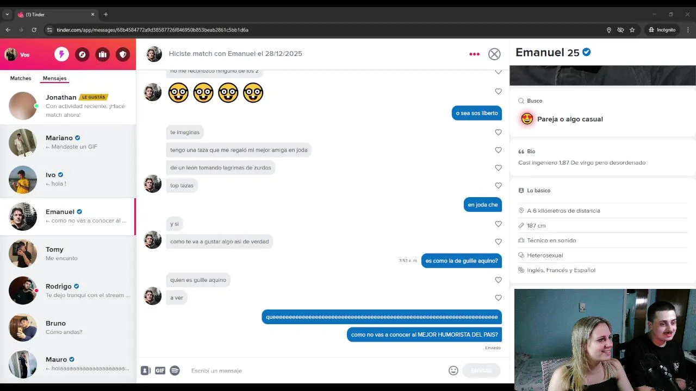The width and height of the screenshot is (696, 391).
Task: Select the Mensajes tab
Action: click(x=54, y=78)
